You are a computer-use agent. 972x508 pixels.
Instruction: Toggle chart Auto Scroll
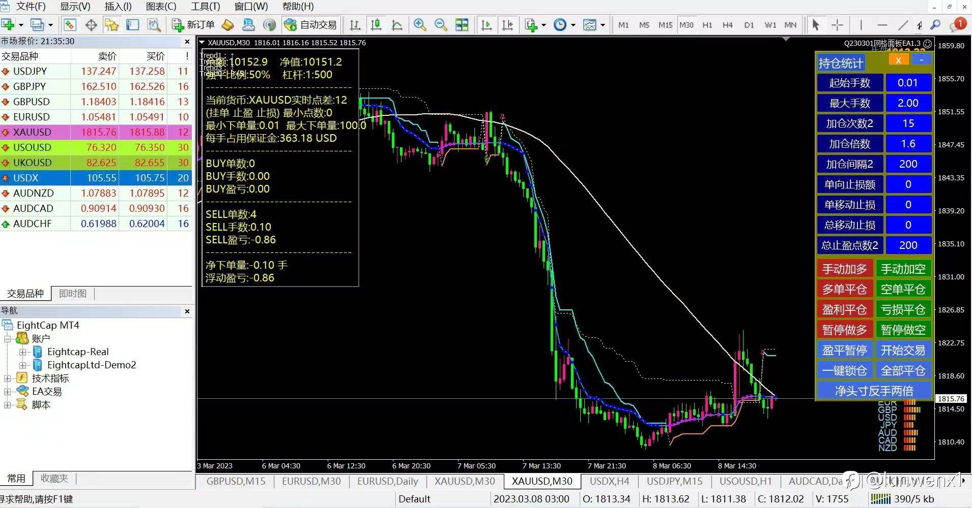click(x=487, y=24)
